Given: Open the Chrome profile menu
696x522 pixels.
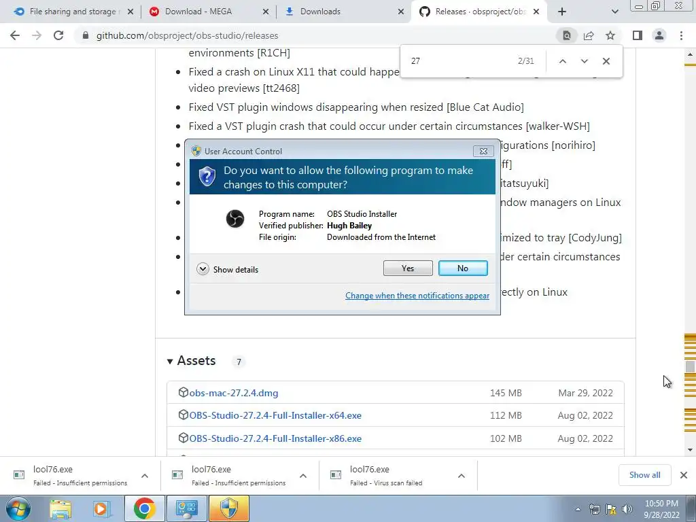Looking at the screenshot, I should [659, 35].
